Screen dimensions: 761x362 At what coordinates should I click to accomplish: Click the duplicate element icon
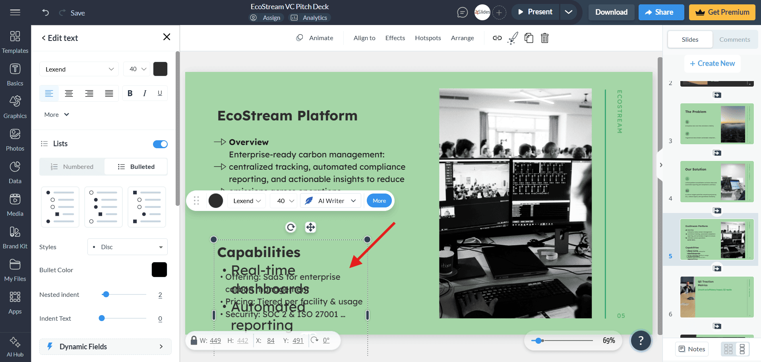pyautogui.click(x=529, y=38)
